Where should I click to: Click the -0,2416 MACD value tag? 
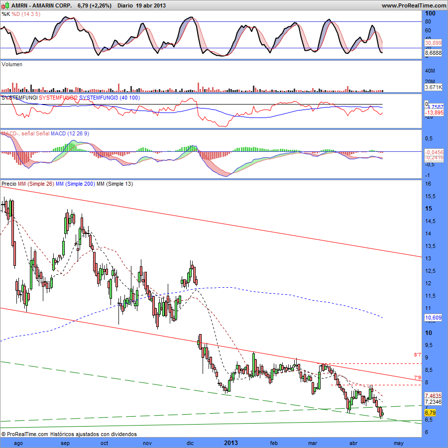434,158
